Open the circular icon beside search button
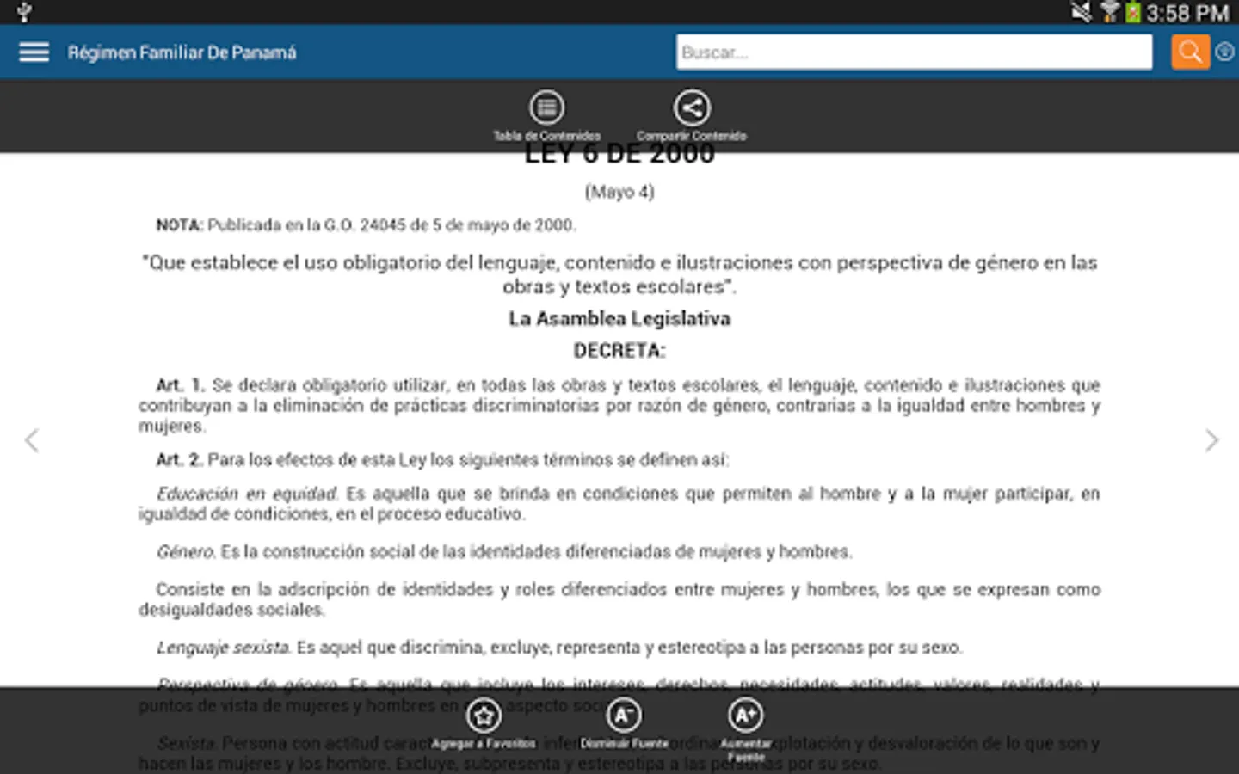This screenshot has height=774, width=1239. 1224,52
